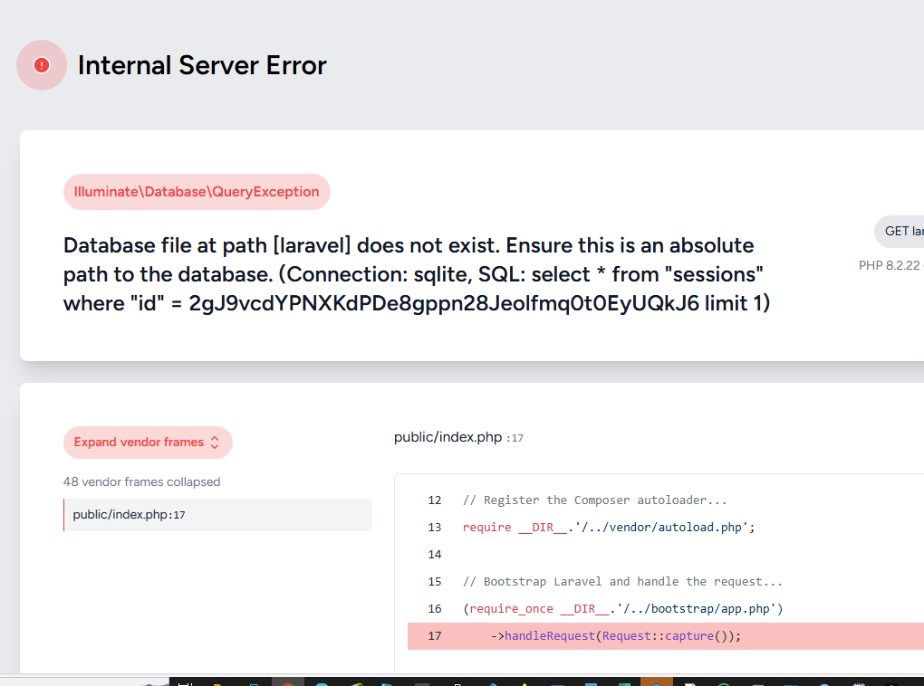Click the database file error message text

coord(417,274)
